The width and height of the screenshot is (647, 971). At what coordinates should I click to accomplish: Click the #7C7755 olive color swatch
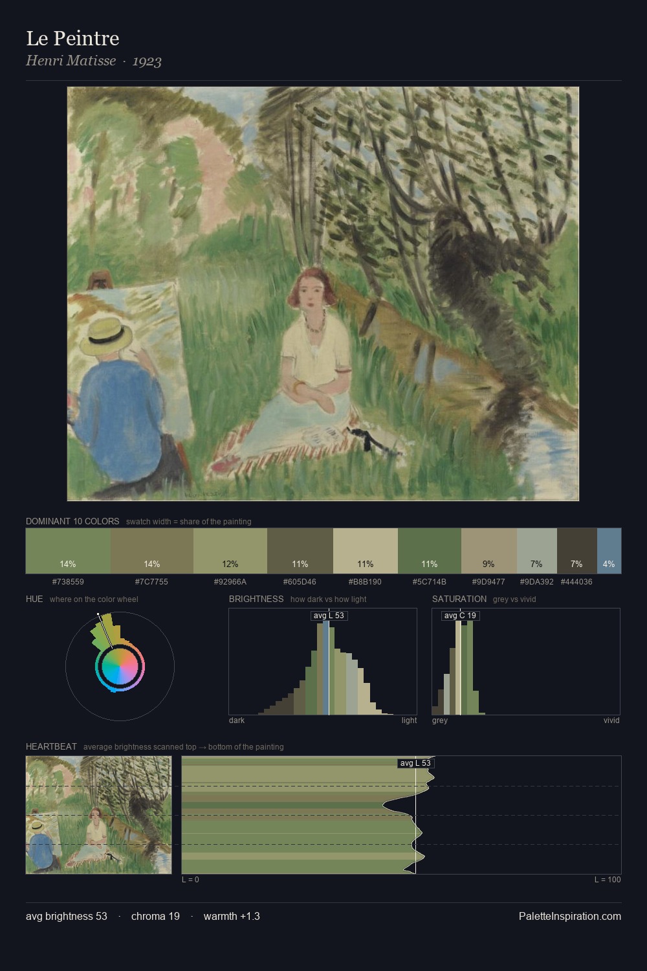tap(152, 551)
